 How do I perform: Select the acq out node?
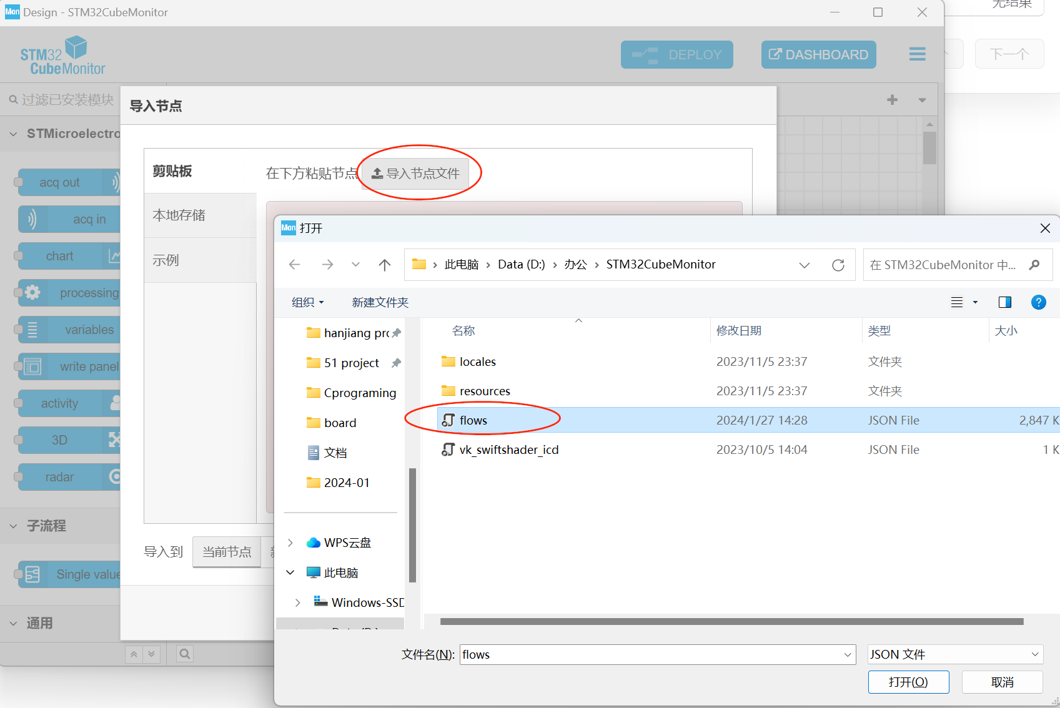click(x=60, y=182)
